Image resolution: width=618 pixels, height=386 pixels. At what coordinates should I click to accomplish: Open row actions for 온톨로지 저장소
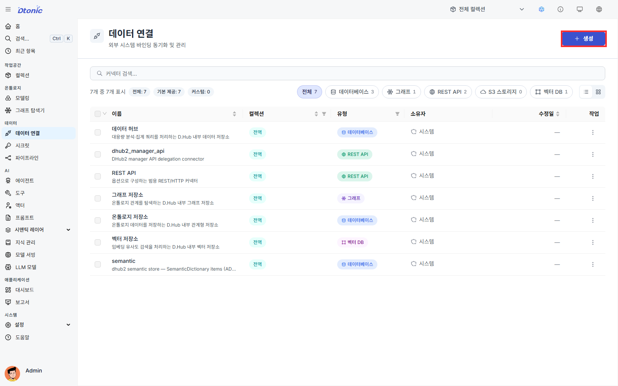tap(593, 220)
